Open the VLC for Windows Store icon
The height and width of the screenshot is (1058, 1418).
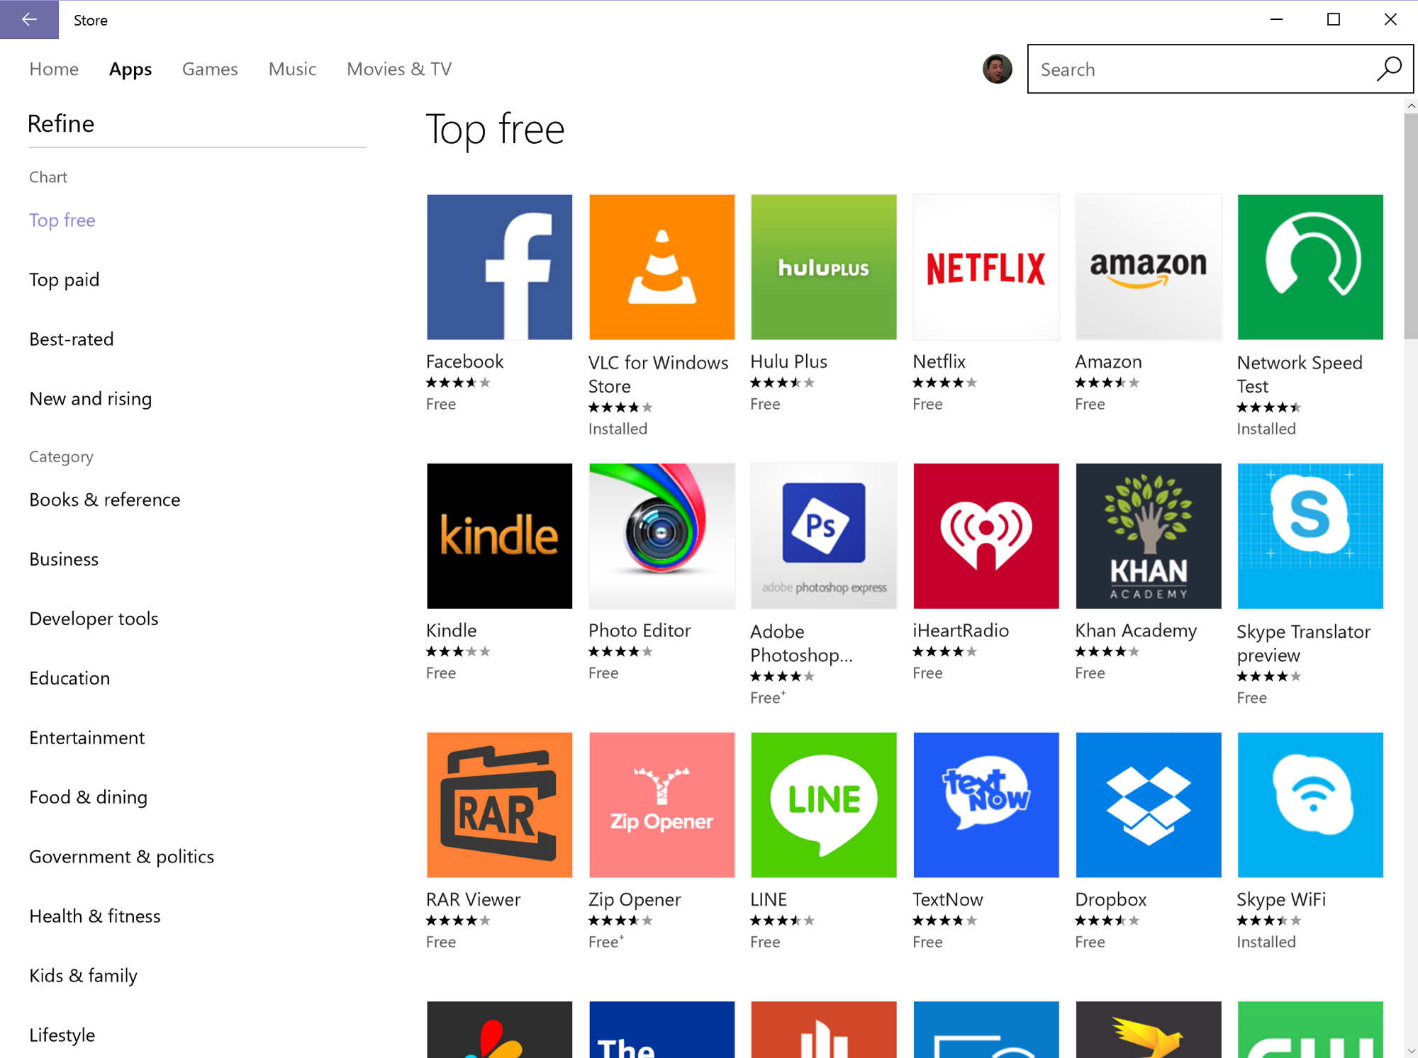pyautogui.click(x=661, y=267)
